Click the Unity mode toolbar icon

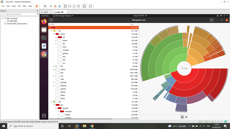pos(78,6)
